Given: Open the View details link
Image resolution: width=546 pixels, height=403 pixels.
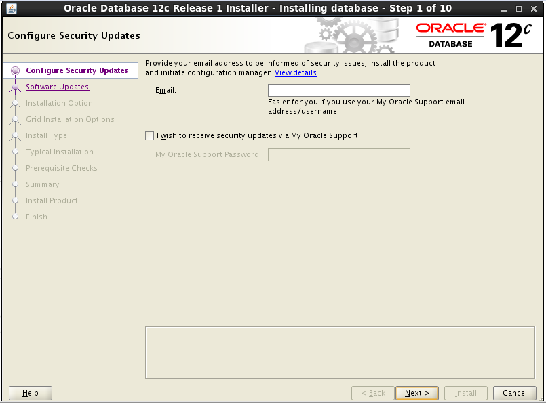Looking at the screenshot, I should (296, 72).
